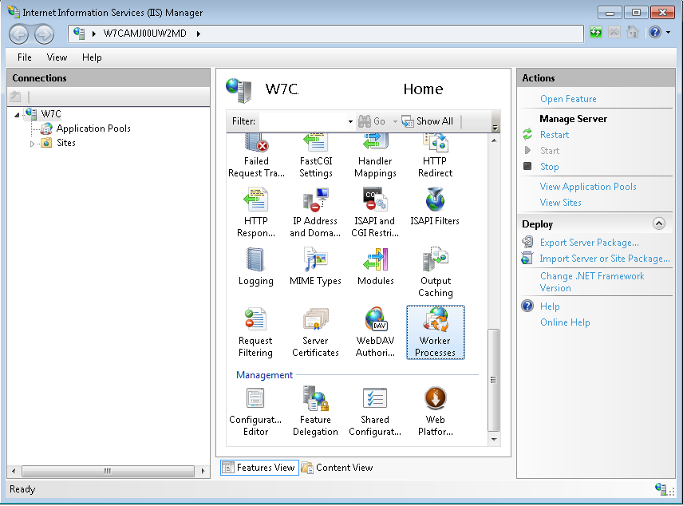This screenshot has height=506, width=683.
Task: Click features list scrollbar down arrow
Action: (494, 439)
